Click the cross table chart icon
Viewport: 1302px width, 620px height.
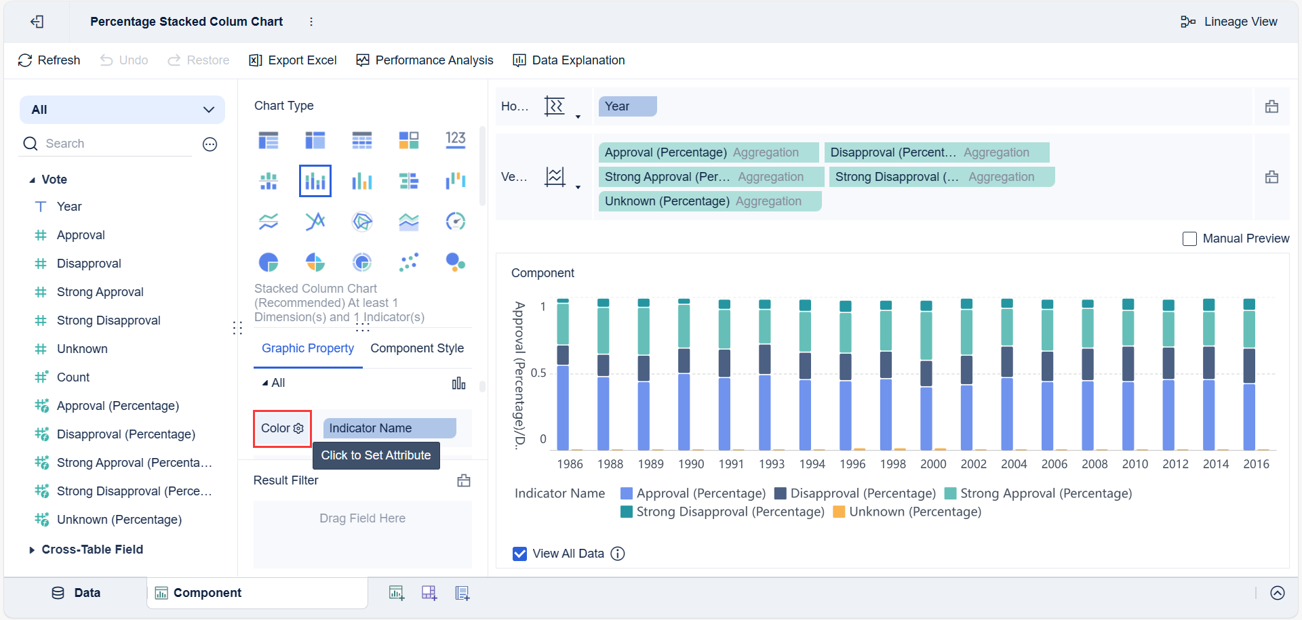click(x=315, y=140)
